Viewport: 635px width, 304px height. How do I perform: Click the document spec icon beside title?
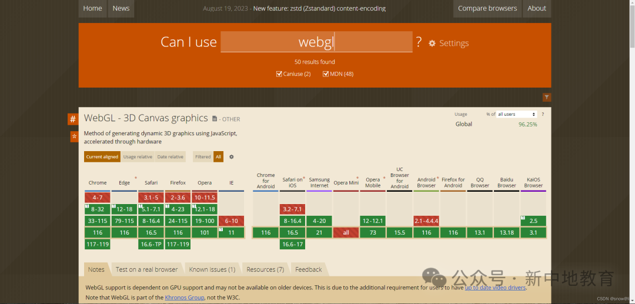point(215,119)
